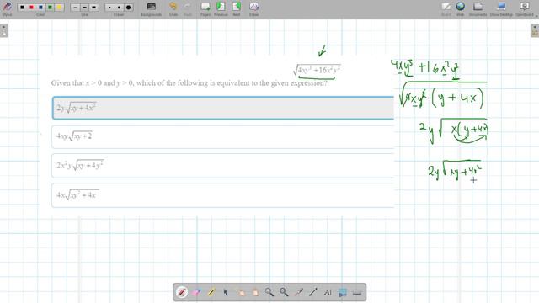This screenshot has height=303, width=539.
Task: Select the Zoom in magnifier
Action: pos(269,292)
